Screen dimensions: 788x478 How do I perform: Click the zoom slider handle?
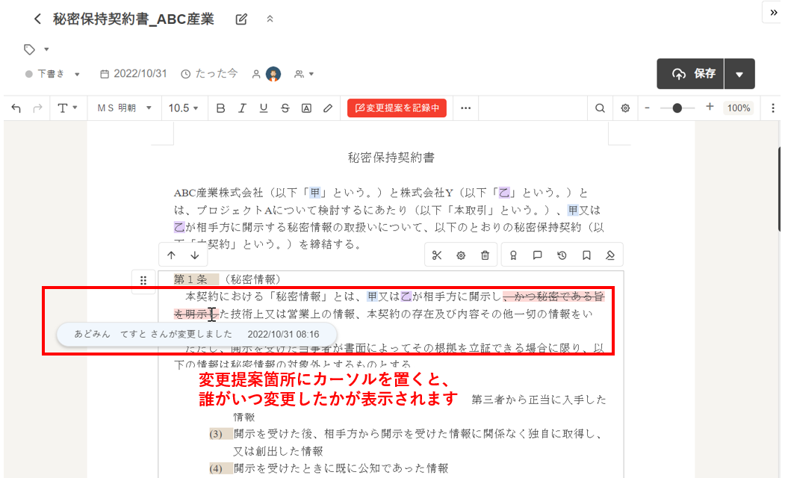(x=677, y=108)
